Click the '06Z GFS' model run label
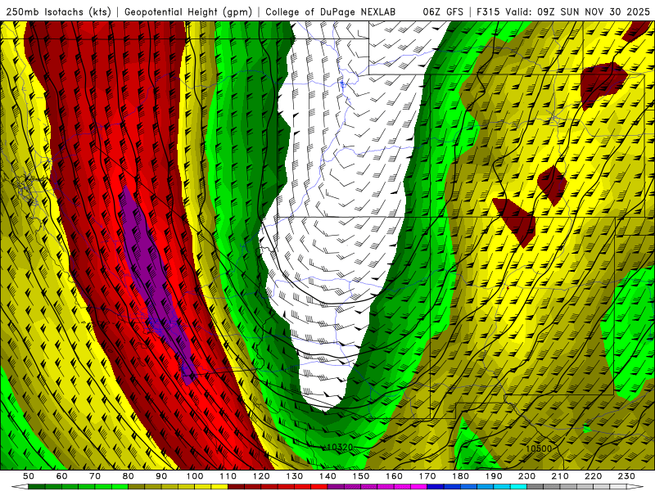655x491 pixels. 443,11
